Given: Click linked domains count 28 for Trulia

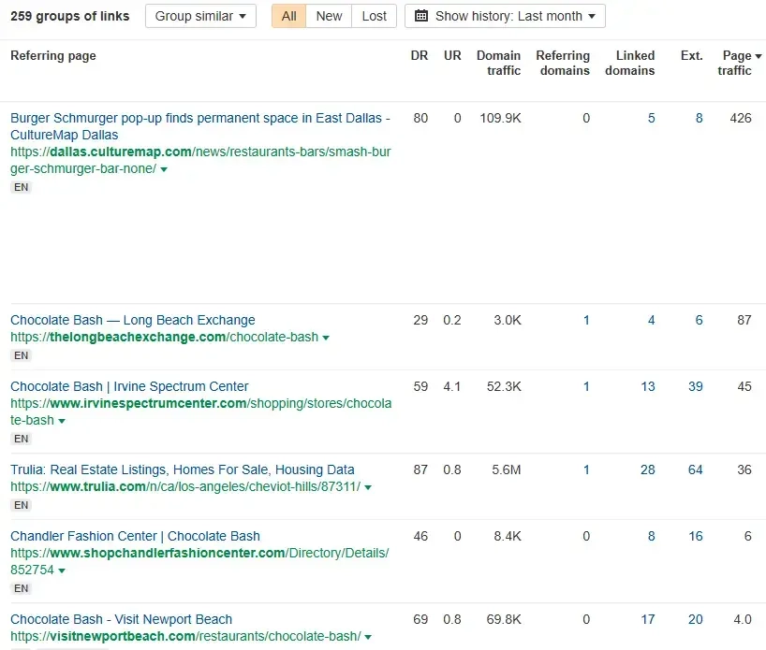Looking at the screenshot, I should pos(647,469).
